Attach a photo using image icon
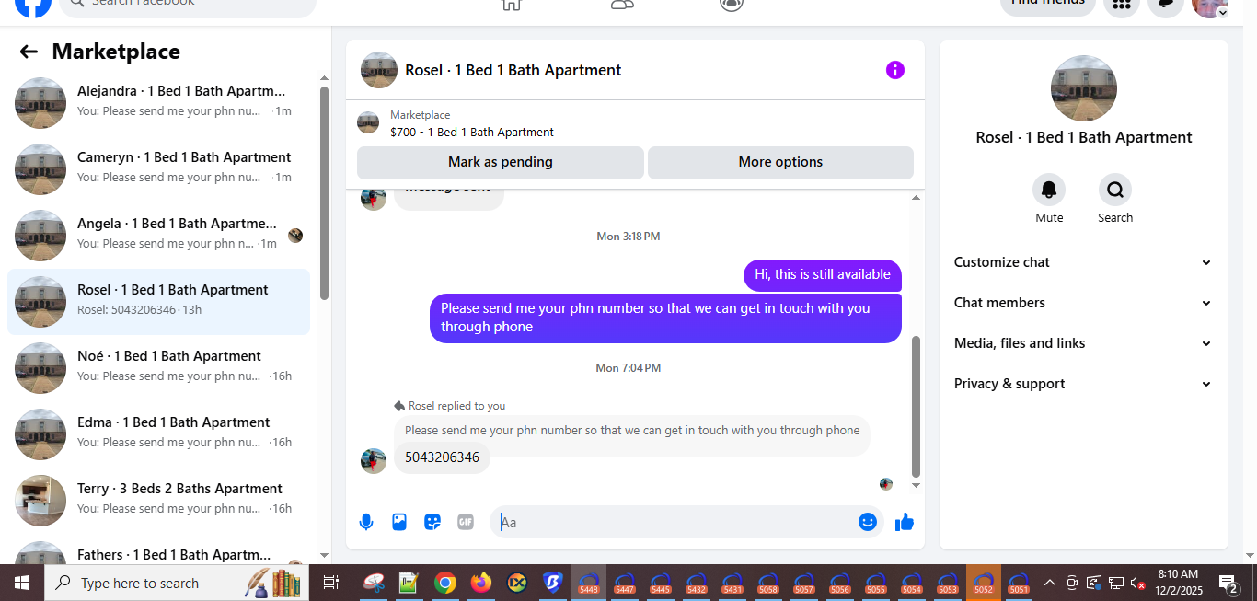 click(399, 522)
